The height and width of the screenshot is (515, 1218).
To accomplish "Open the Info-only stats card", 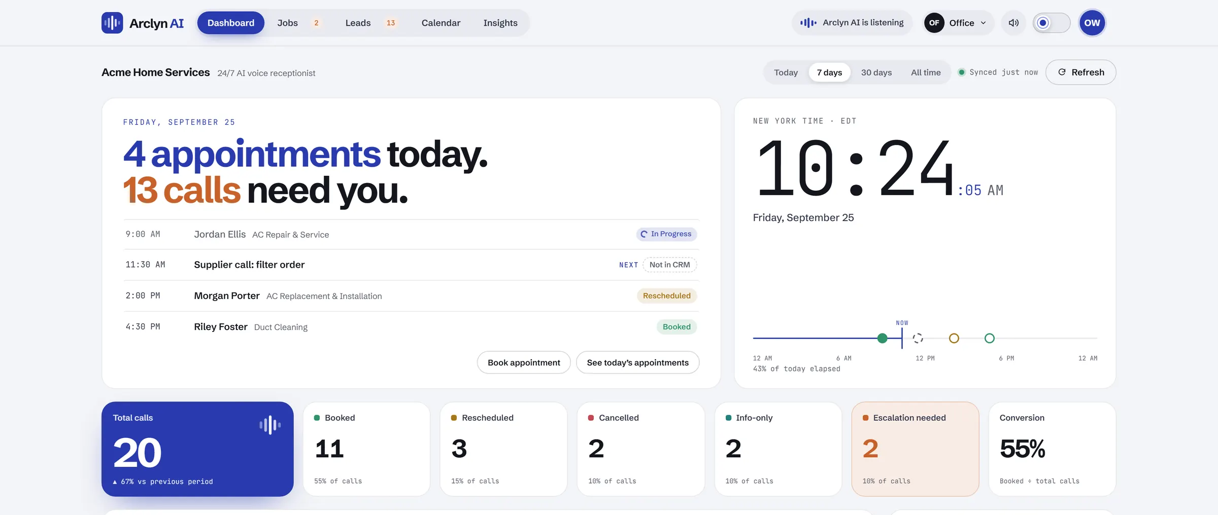I will pyautogui.click(x=778, y=449).
